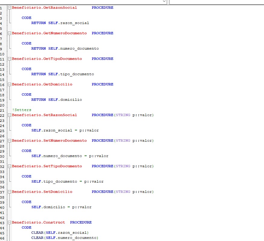This screenshot has width=264, height=241.
Task: Fold the Beneficiario.Construct procedure
Action: (9, 222)
